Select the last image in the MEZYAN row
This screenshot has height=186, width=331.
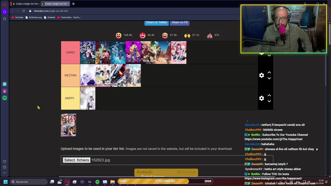[x=133, y=75]
